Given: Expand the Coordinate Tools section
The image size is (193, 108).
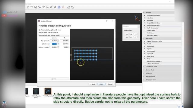Looking at the screenshot, I should (x=144, y=67).
